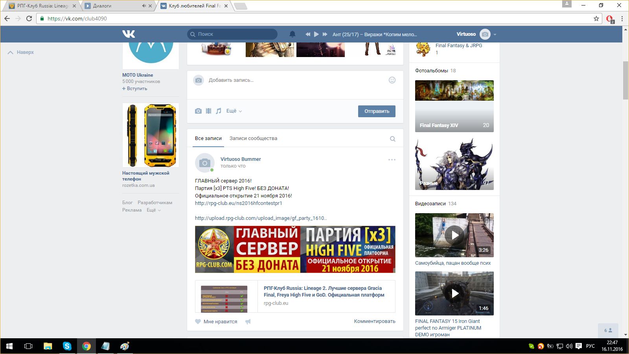The width and height of the screenshot is (629, 354).
Task: Open emoji picker in post box
Action: coord(392,80)
